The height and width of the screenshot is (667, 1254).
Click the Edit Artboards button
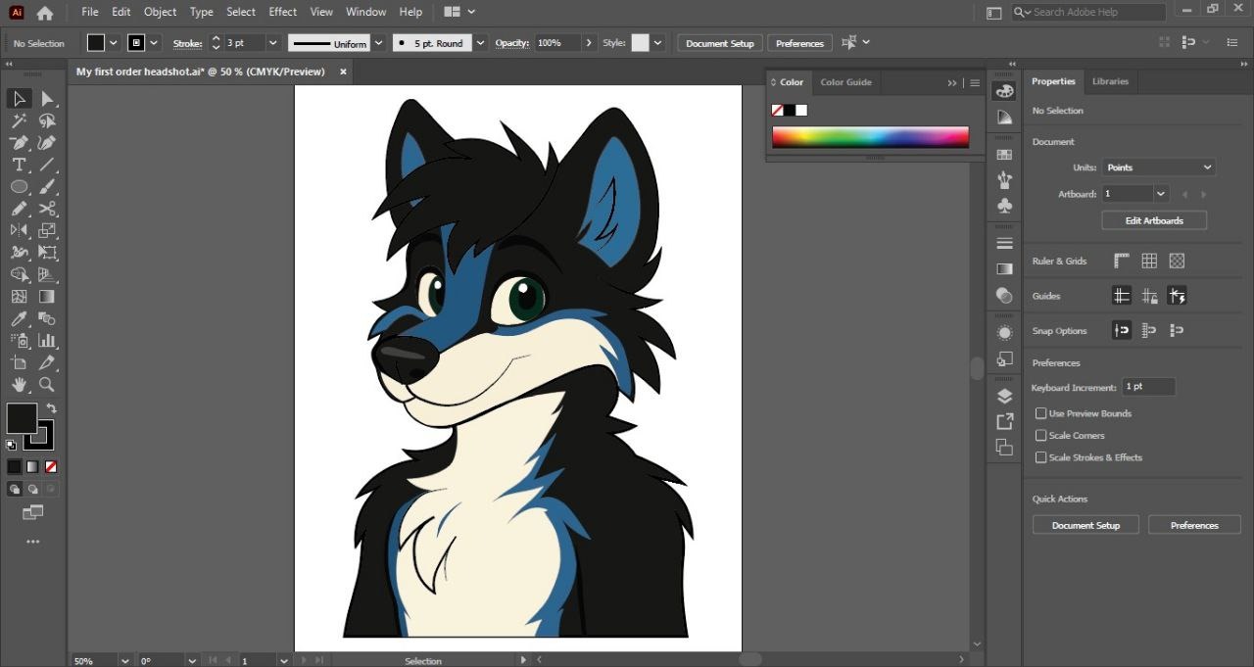coord(1153,220)
